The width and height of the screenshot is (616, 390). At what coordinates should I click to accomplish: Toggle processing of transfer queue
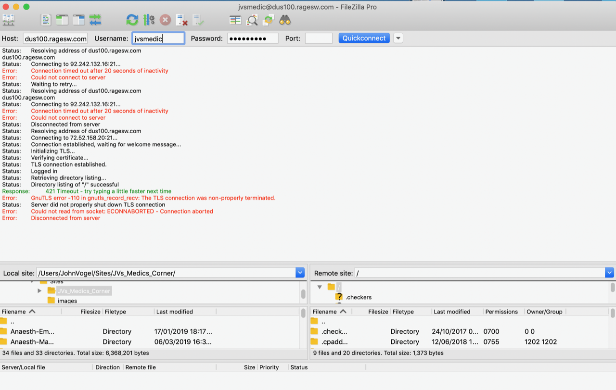[149, 20]
